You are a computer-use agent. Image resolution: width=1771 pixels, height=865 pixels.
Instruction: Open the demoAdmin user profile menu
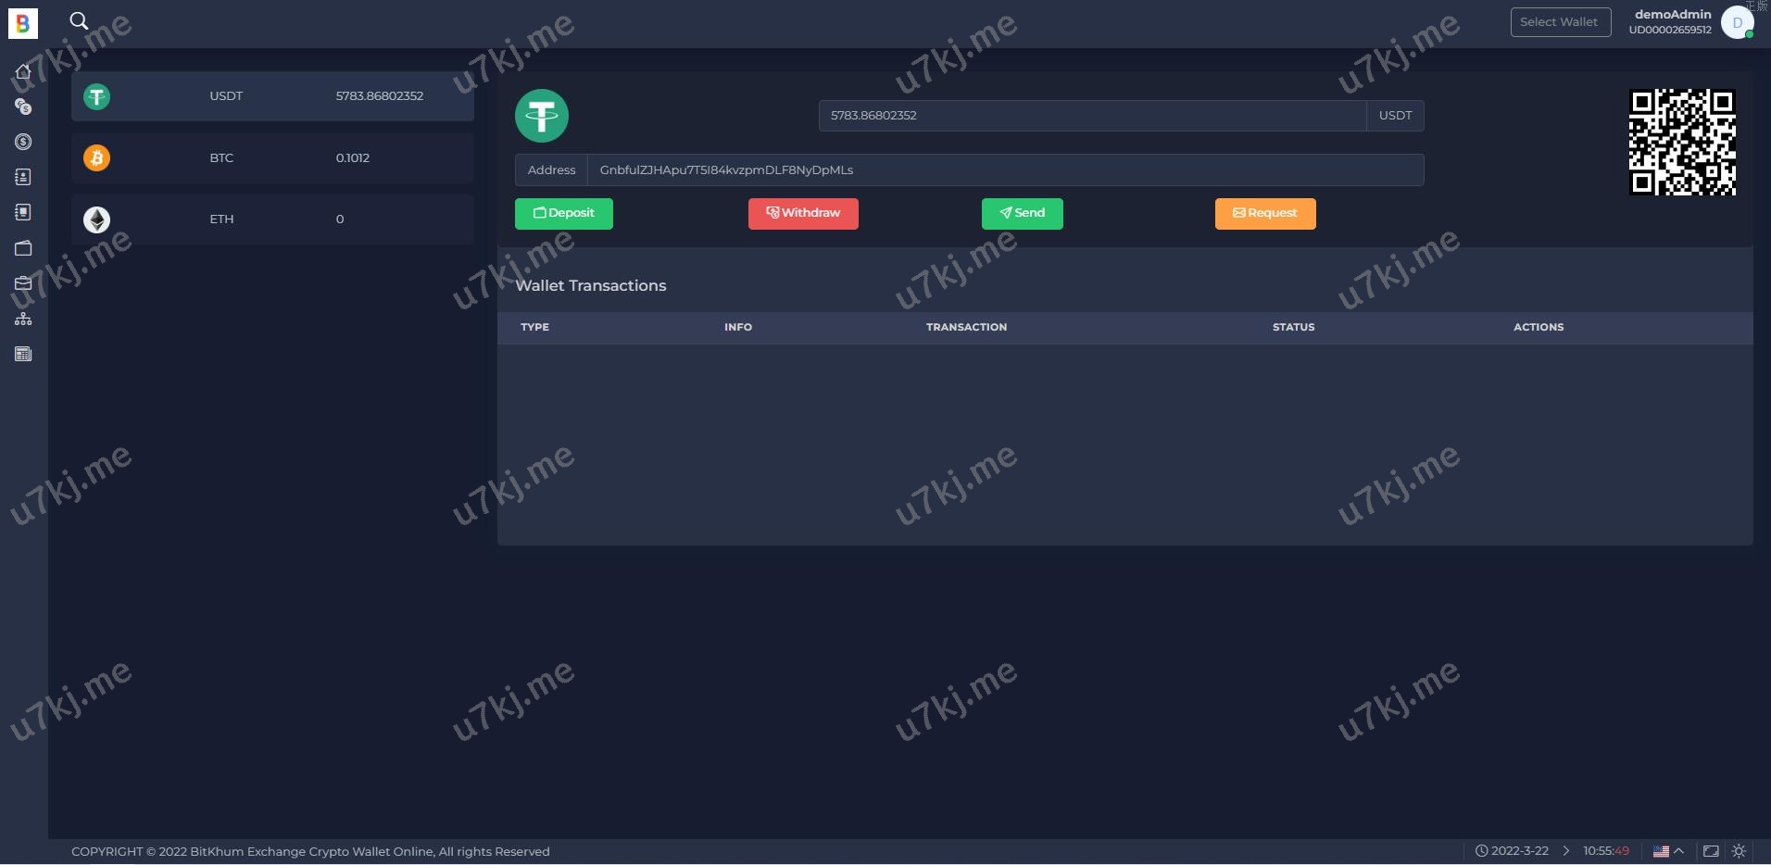pos(1736,22)
